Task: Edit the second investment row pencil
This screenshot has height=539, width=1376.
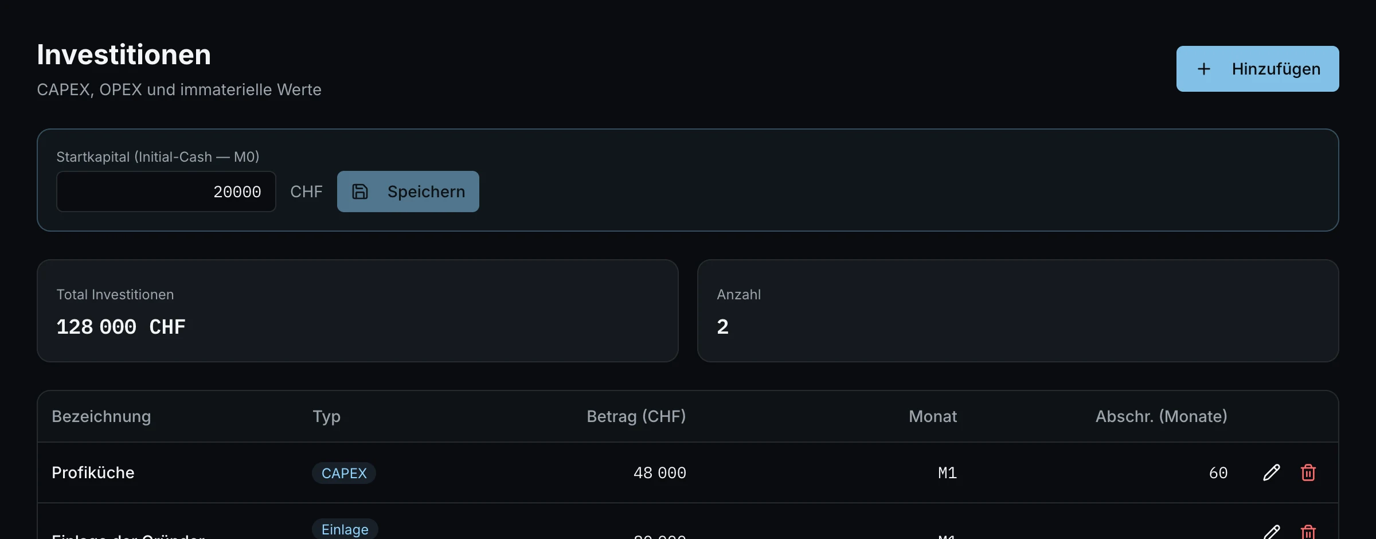Action: (1272, 532)
